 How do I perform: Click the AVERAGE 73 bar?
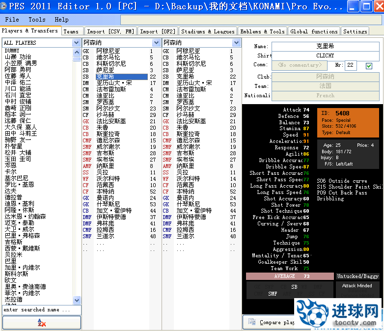click(290, 276)
